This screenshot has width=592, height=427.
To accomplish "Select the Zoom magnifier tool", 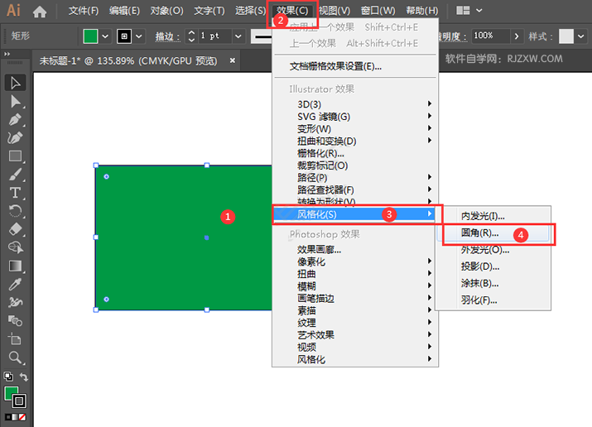I will click(15, 357).
